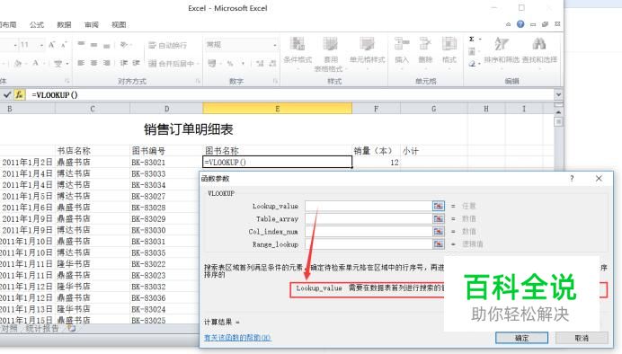Viewport: 622px width, 354px height.
Task: Toggle Align Text Right
Action: coord(106,63)
